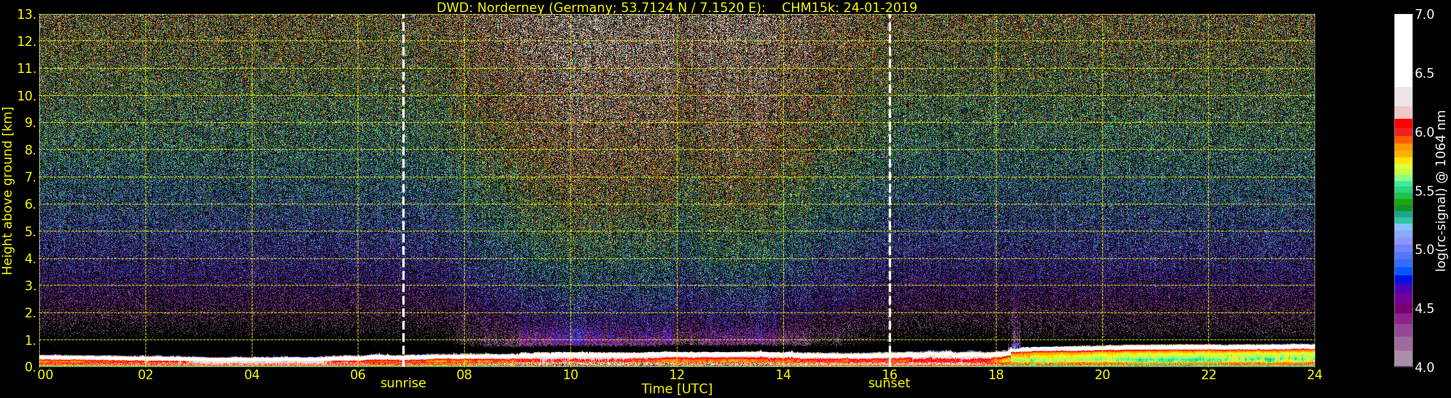
Task: Click the '22' time axis tick label
Action: point(1209,374)
